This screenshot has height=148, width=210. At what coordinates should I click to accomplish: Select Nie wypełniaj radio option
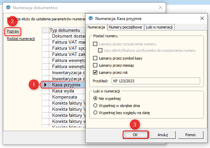coord(95,98)
